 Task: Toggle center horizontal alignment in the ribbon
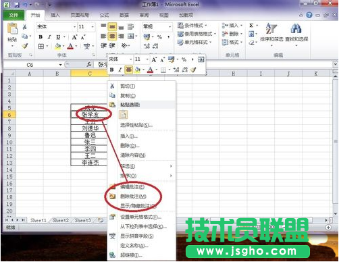coord(112,36)
